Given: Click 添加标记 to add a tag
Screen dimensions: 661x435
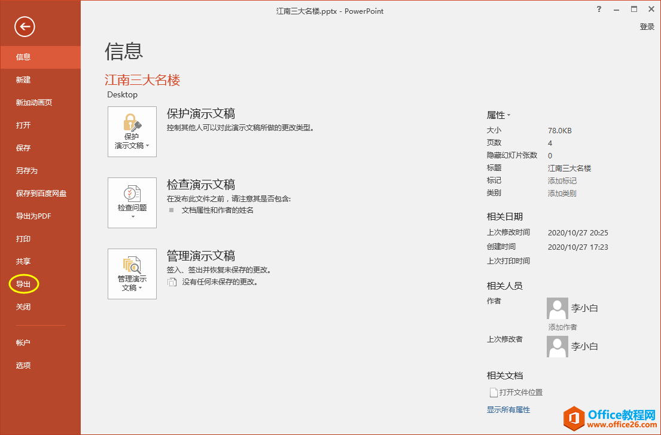Looking at the screenshot, I should click(562, 180).
